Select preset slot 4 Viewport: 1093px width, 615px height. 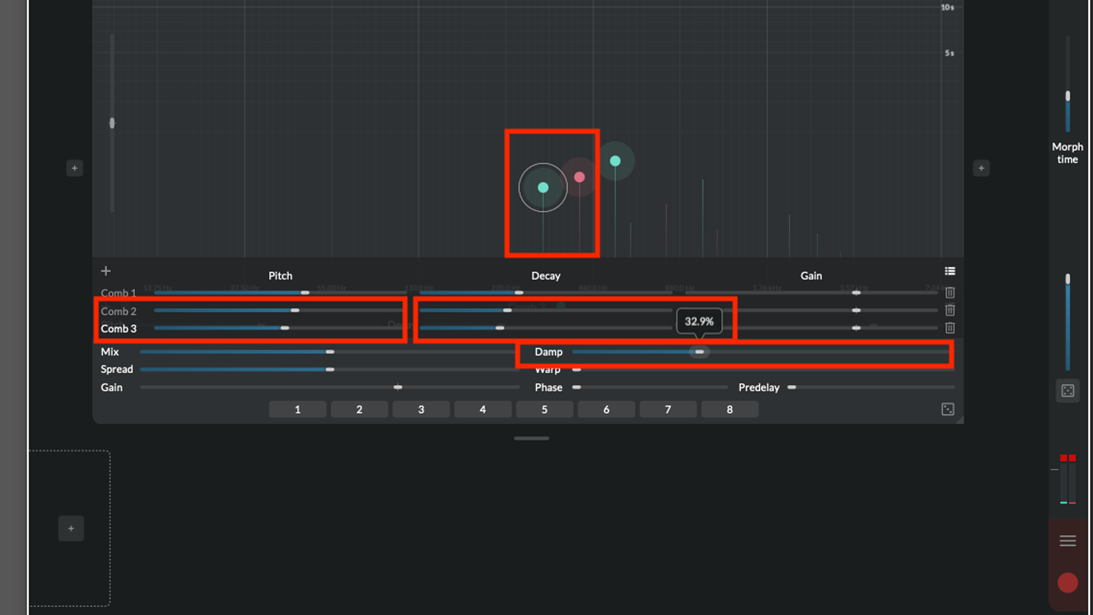[483, 409]
